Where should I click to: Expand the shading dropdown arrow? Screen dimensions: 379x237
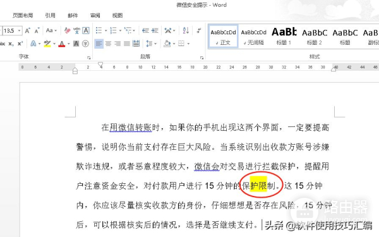click(174, 44)
